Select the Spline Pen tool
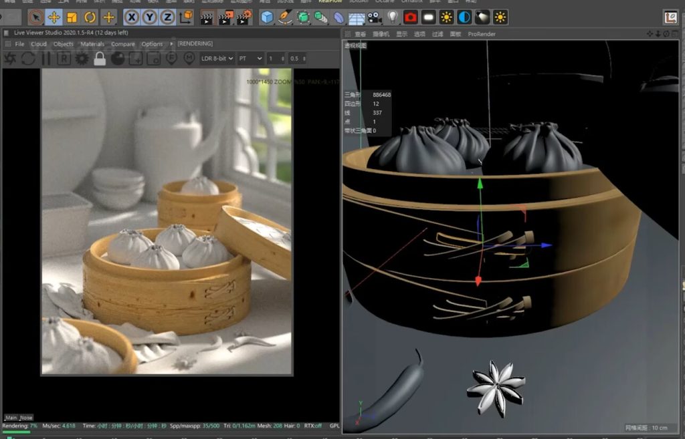 point(285,17)
